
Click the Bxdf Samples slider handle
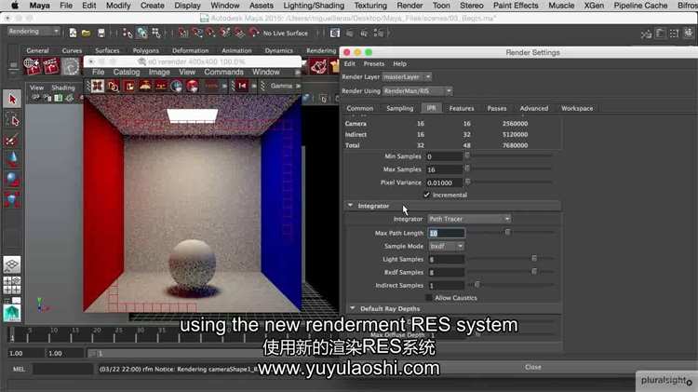(x=534, y=271)
